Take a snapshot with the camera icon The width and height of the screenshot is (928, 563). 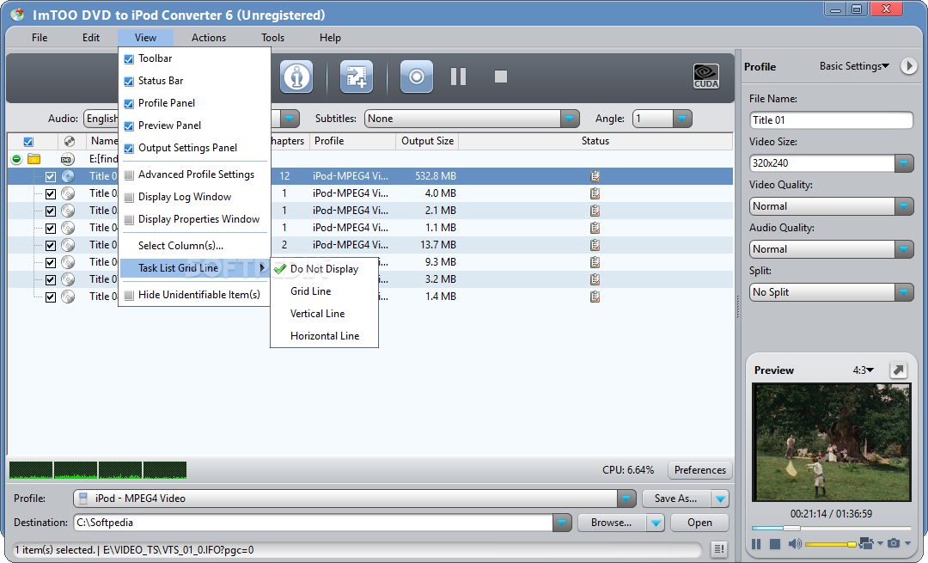(894, 543)
